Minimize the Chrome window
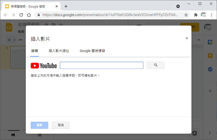The image size is (217, 140). click(x=189, y=4)
